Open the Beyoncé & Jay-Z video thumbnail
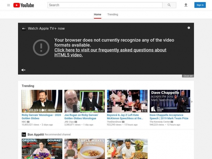The height and width of the screenshot is (159, 212). click(127, 101)
